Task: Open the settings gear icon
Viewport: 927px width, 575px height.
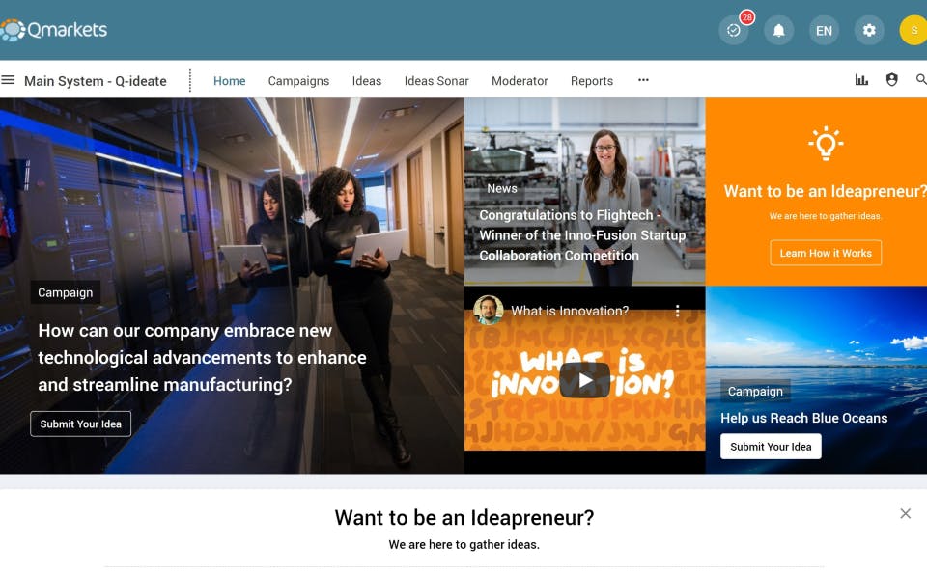Action: (x=869, y=30)
